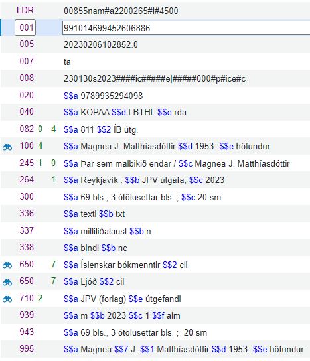
Task: Click binoculars icon beside field 710
Action: (x=7, y=299)
